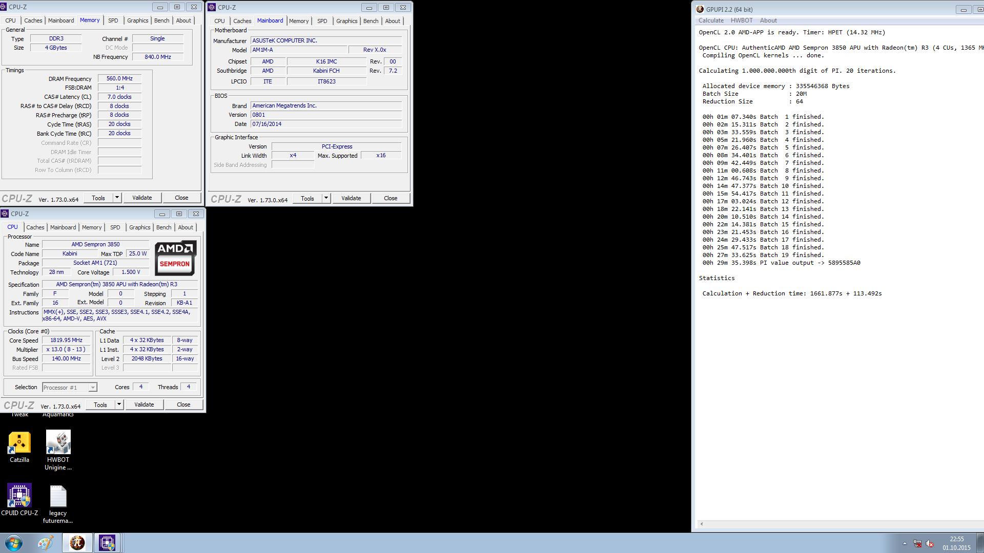Click Core Voltage 1.500 V value

pos(131,272)
